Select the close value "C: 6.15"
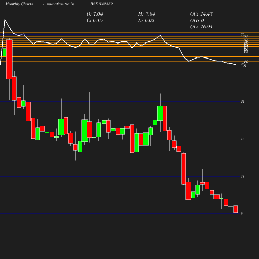 pyautogui.click(x=94, y=20)
